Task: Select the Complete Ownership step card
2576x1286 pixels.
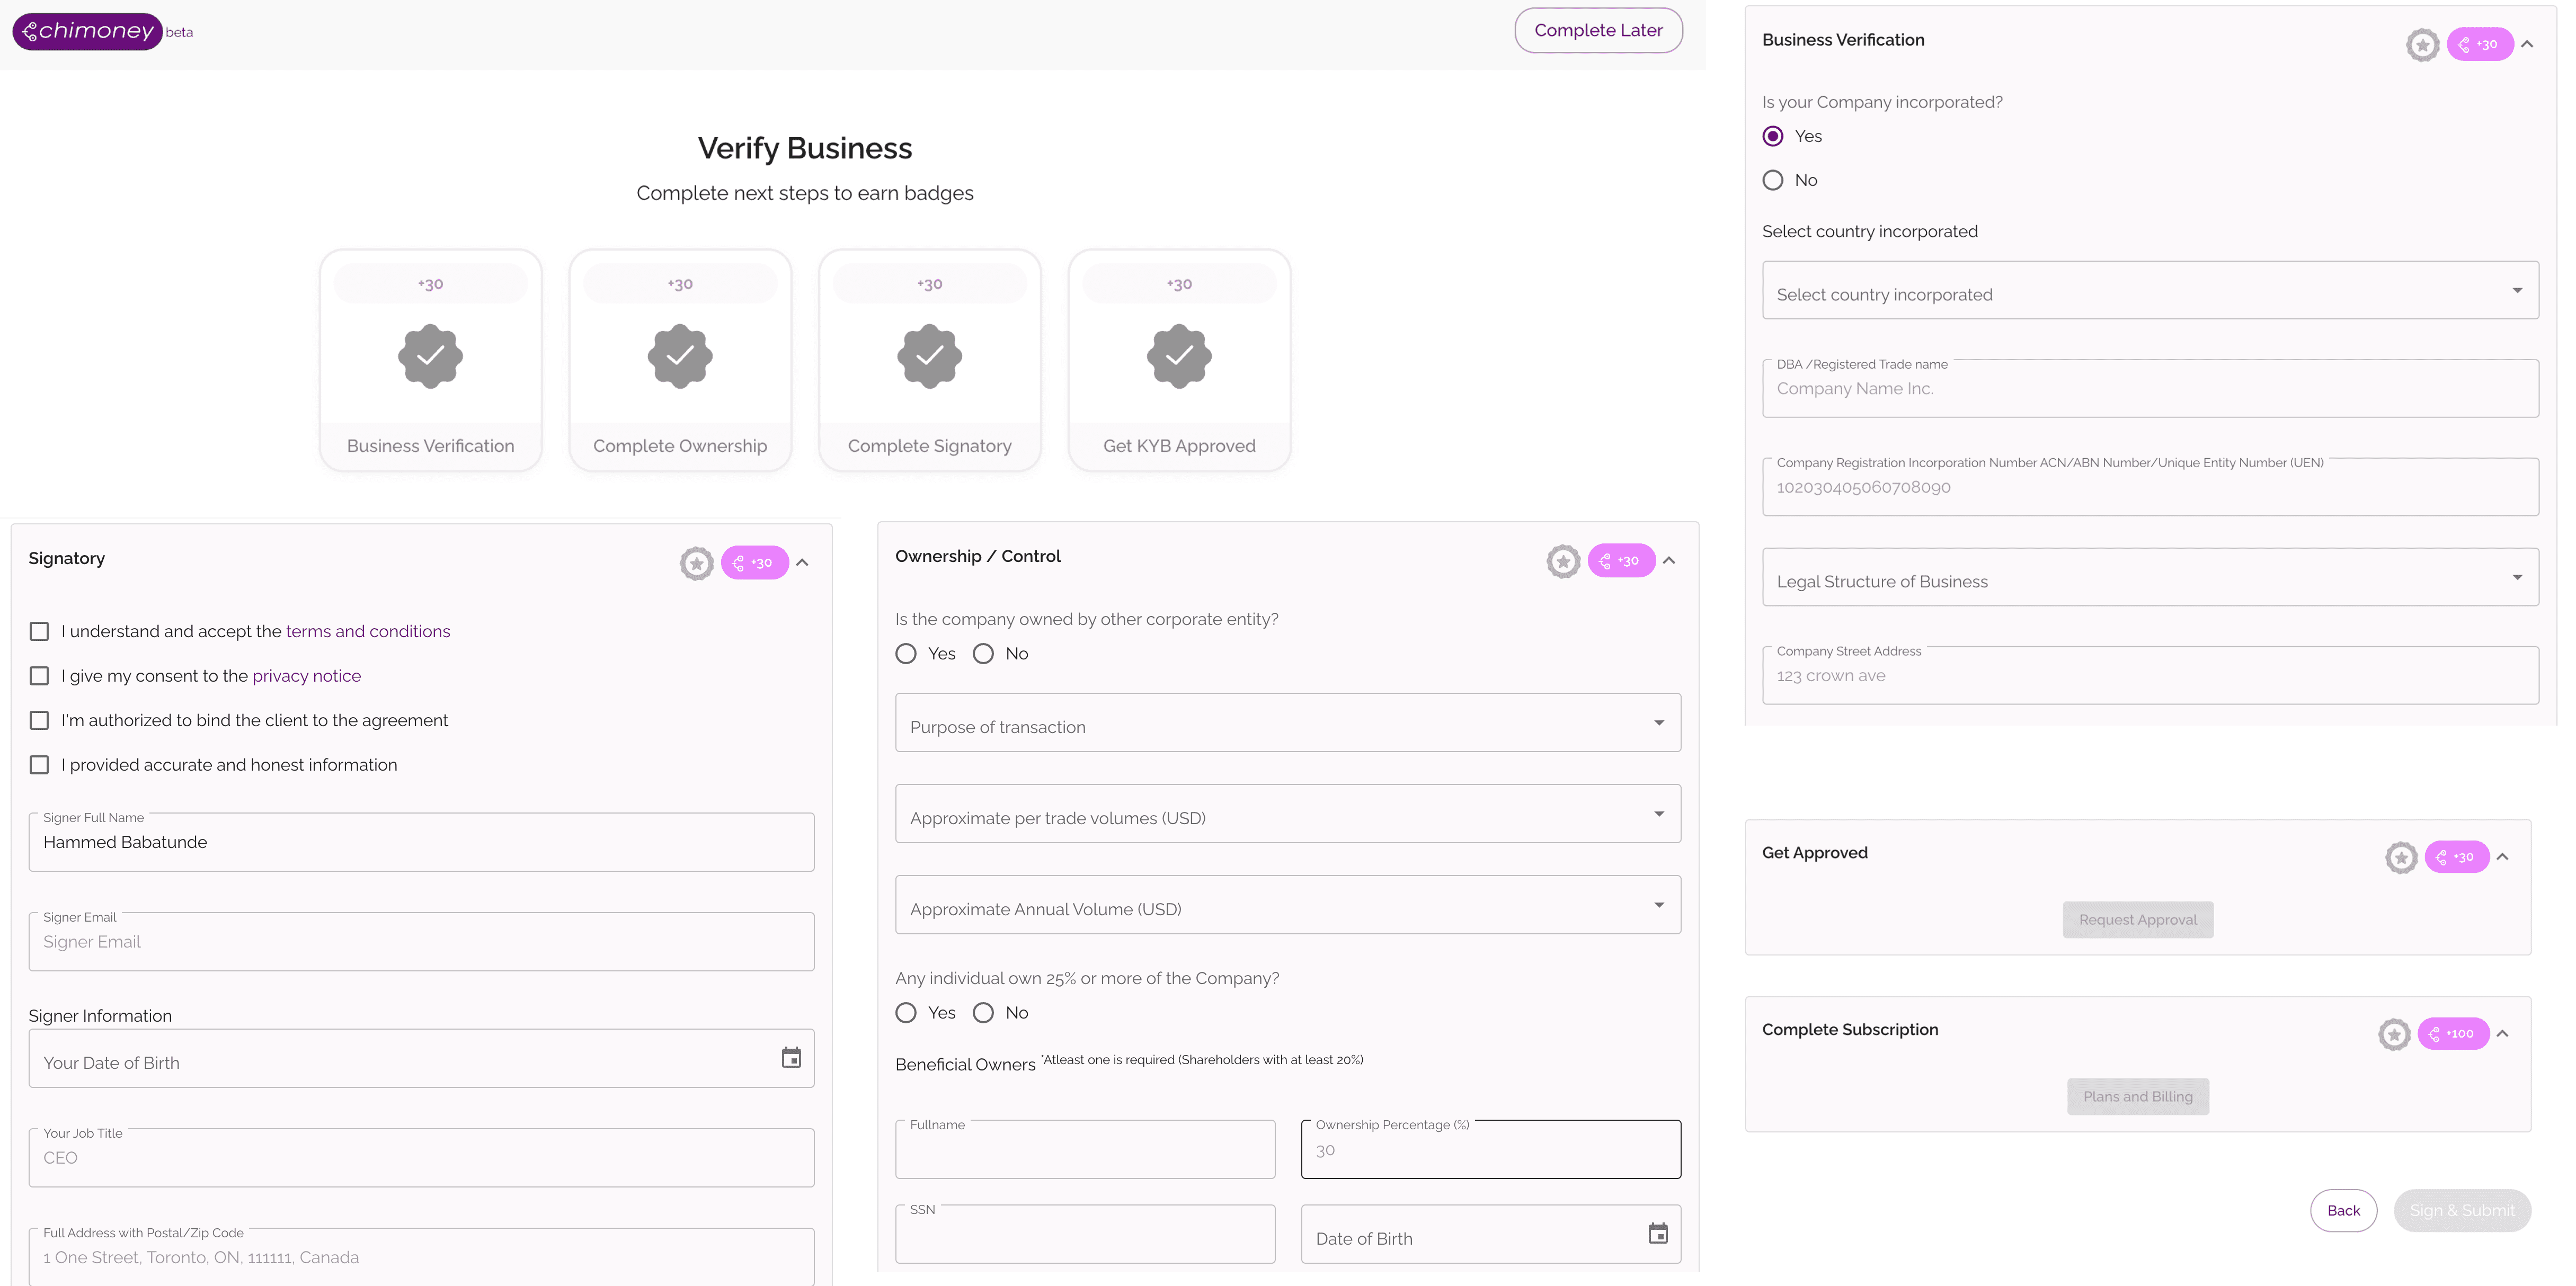Action: coord(680,360)
